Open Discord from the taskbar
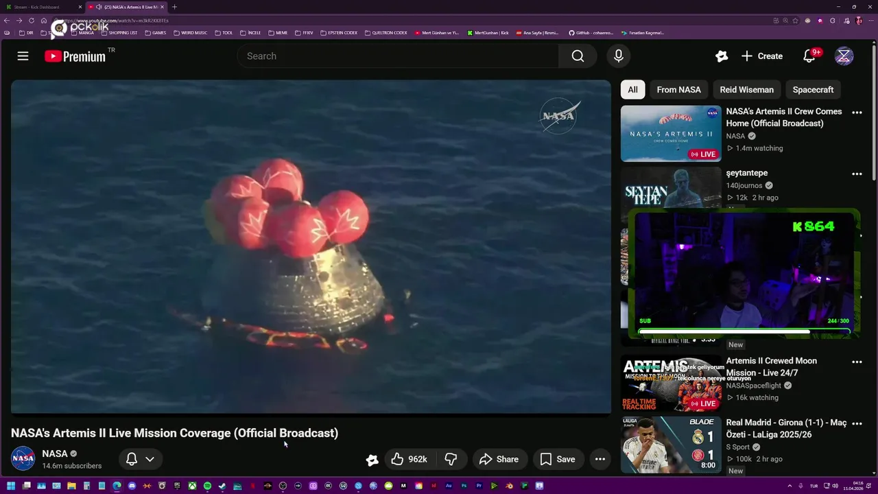Screen dimensions: 878x494 tap(132, 486)
